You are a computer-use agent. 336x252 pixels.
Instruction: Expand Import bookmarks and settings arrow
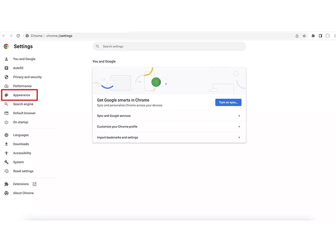click(239, 137)
